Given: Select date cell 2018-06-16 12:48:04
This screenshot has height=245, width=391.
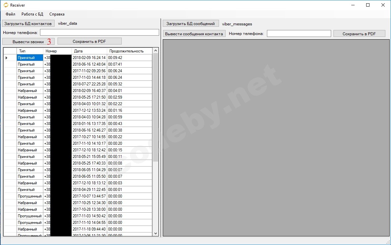Looking at the screenshot, I should point(89,64).
